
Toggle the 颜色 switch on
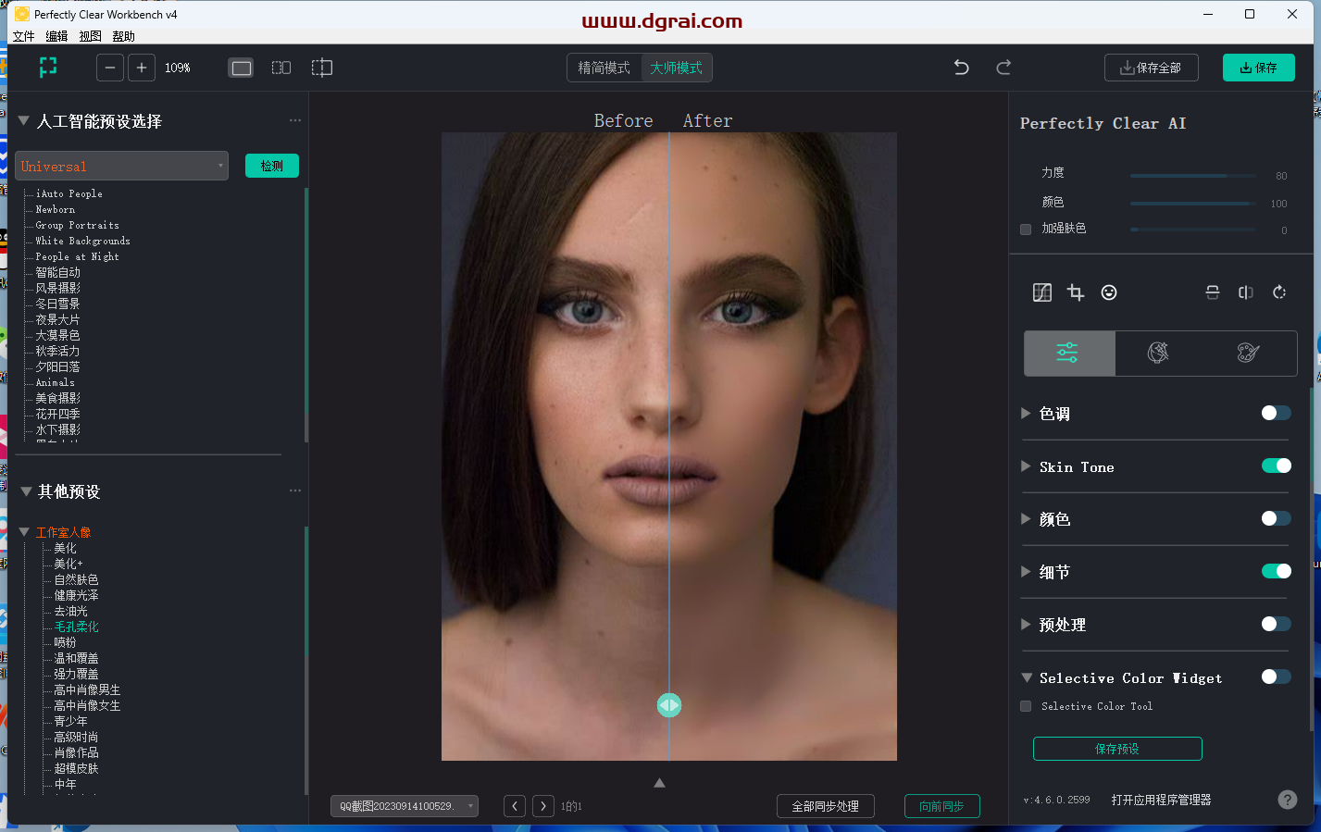tap(1276, 518)
